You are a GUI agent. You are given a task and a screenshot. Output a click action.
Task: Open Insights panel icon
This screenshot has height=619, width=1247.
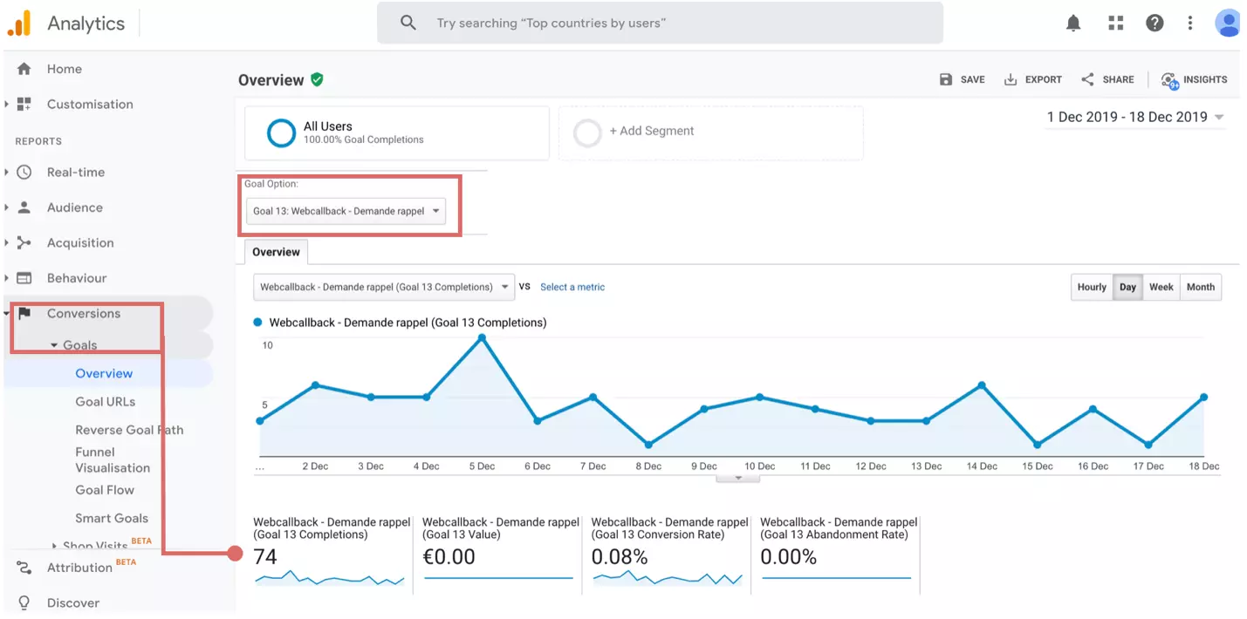click(1169, 79)
